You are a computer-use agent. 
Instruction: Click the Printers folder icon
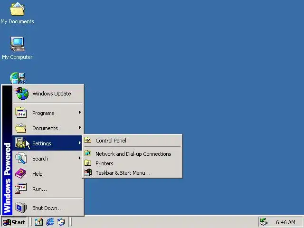click(x=87, y=163)
